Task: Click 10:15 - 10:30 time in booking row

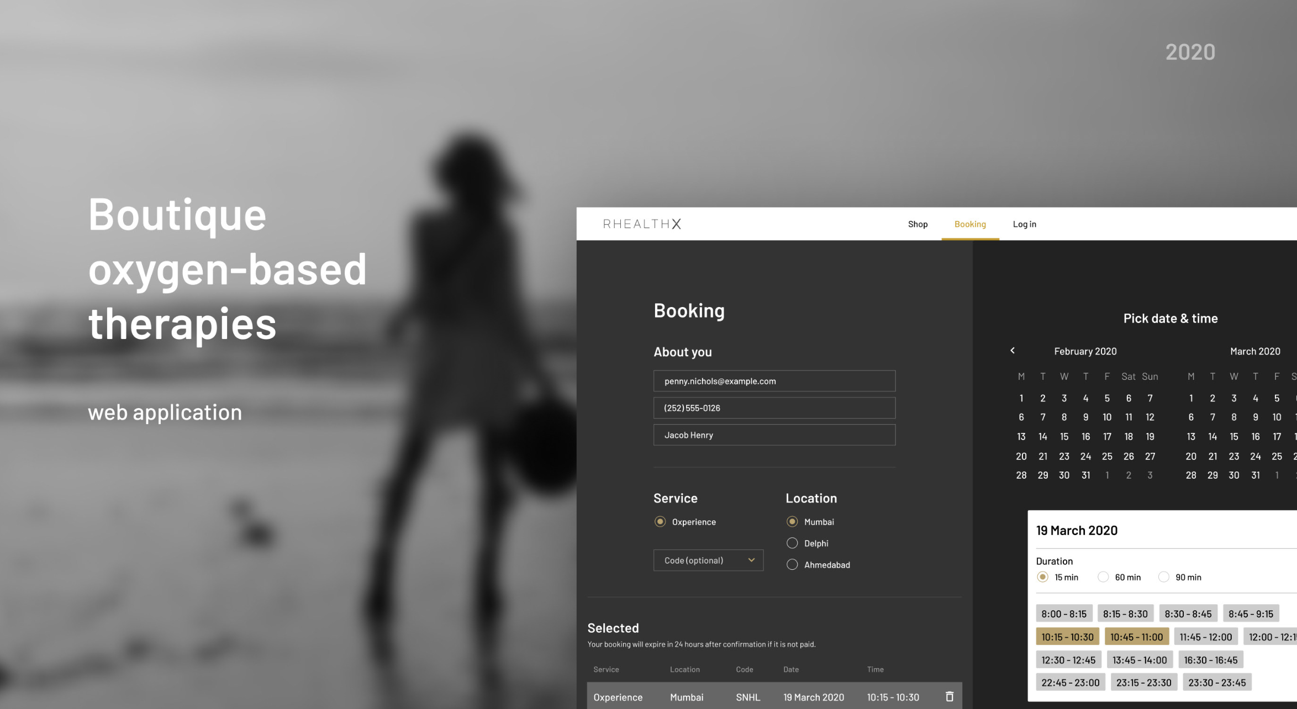Action: tap(893, 697)
